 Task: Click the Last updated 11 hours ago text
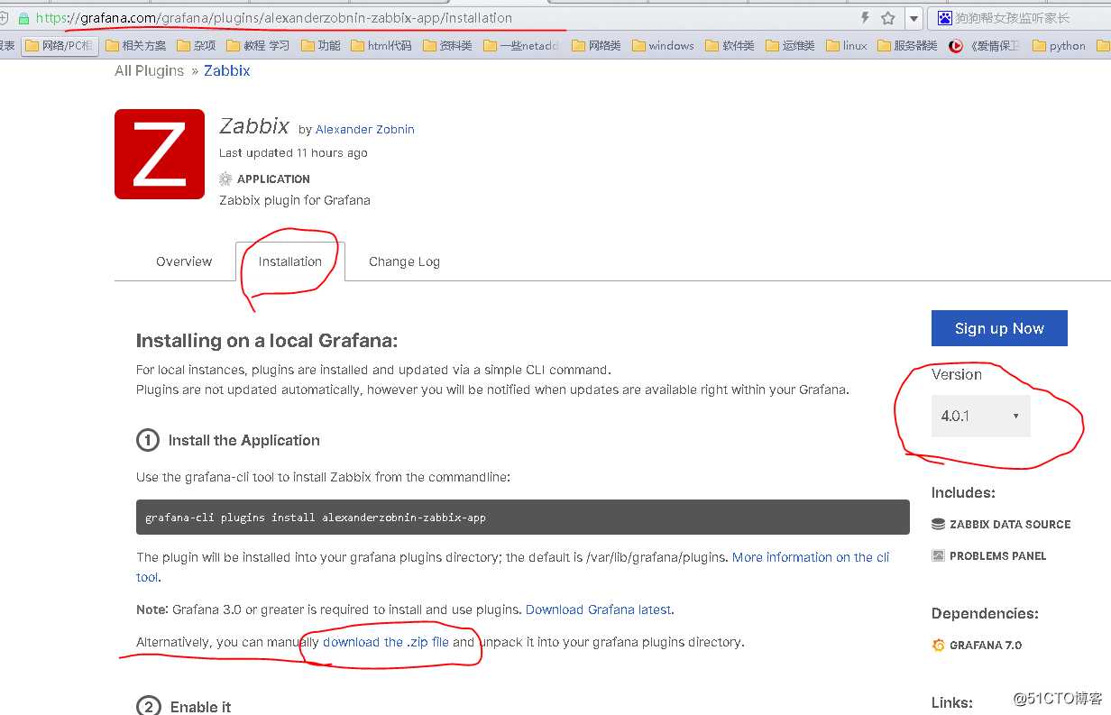click(293, 152)
